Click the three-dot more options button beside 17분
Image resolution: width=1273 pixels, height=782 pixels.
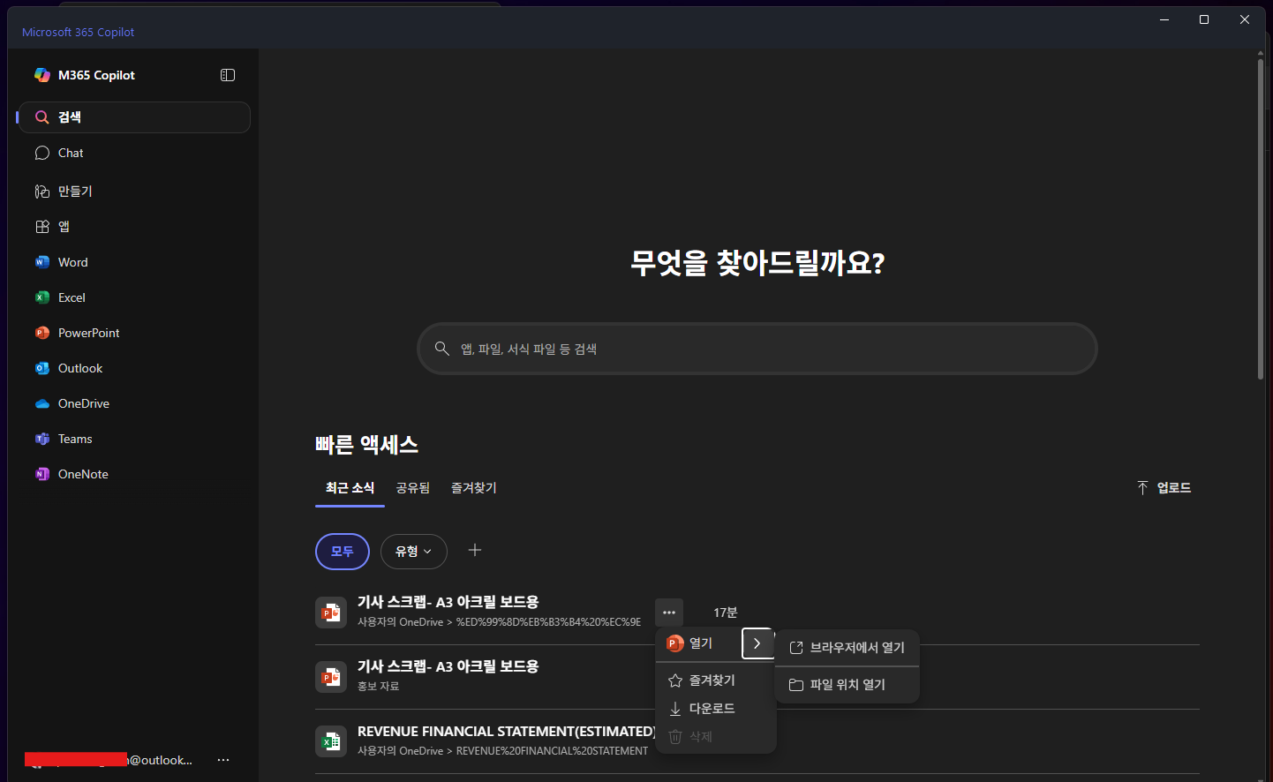coord(669,613)
